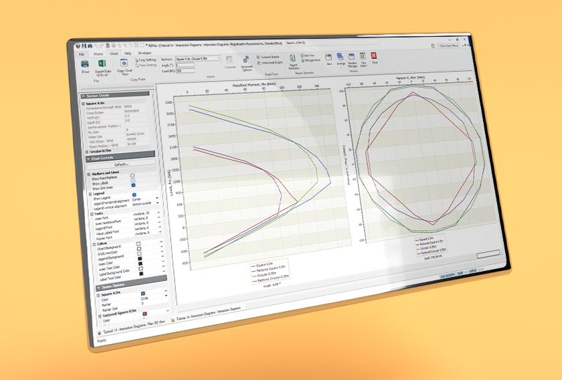Click Add View in the ribbon
The width and height of the screenshot is (562, 380).
(x=307, y=56)
